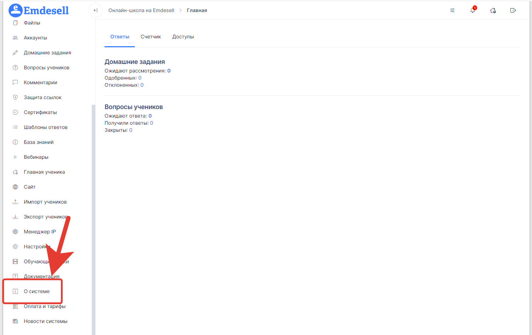Click the Emdesell logo
Screen dimensions: 532x335
(x=39, y=10)
